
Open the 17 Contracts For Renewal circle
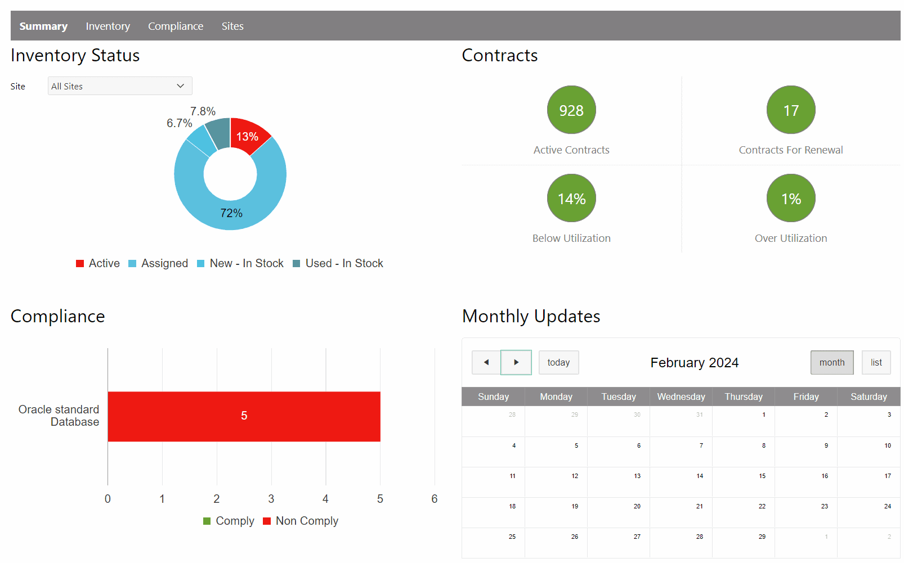click(x=790, y=110)
